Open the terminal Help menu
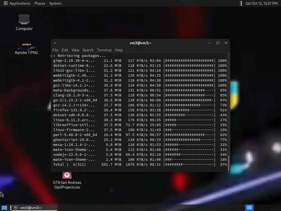Viewport: 281px width, 211px height. [119, 50]
